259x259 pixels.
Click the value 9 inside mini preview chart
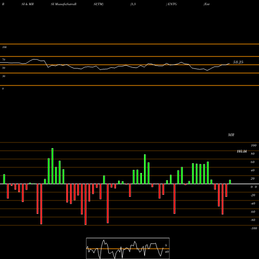[x=166, y=246]
